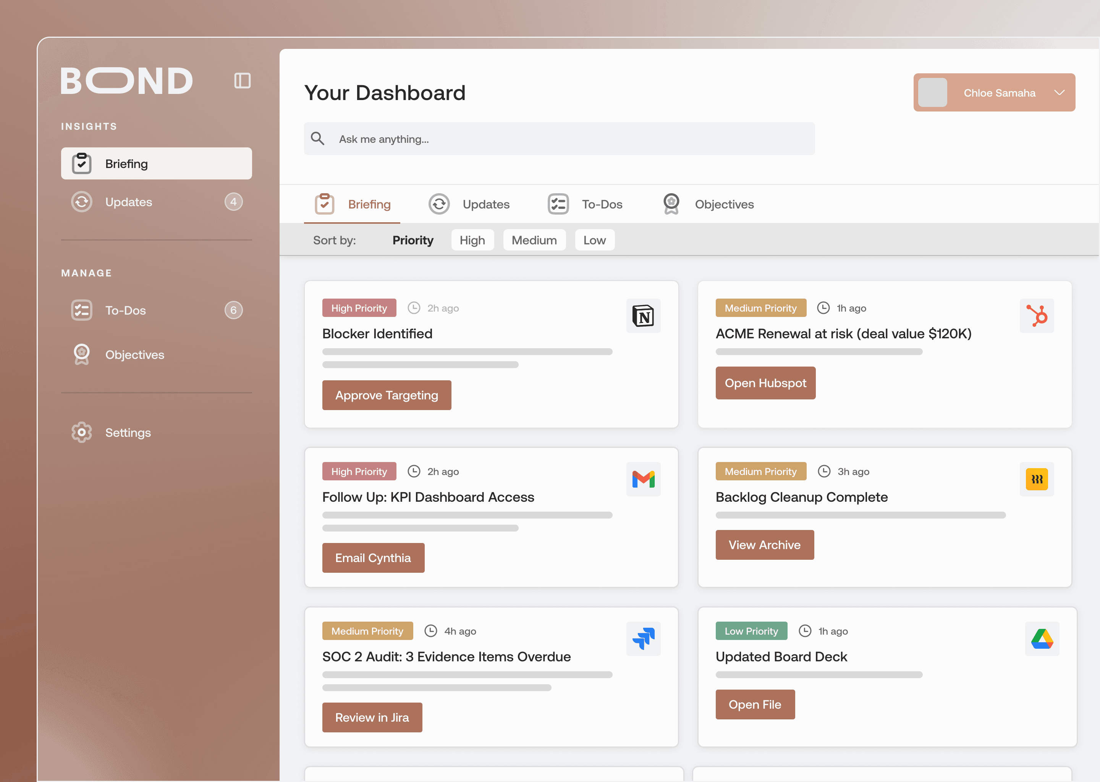Click the search magnifier icon

point(318,139)
